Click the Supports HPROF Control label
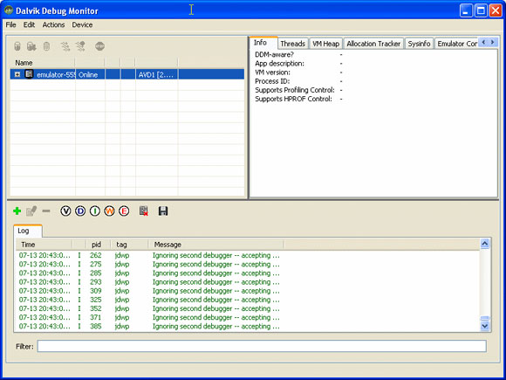This screenshot has width=506, height=380. [x=293, y=99]
